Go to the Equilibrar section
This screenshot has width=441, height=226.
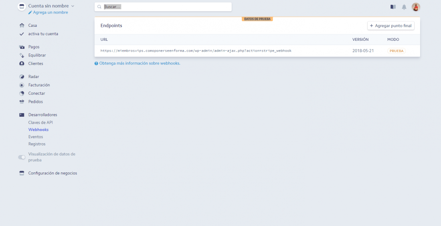coord(37,55)
